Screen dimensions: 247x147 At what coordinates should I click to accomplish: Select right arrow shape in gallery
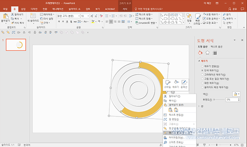pos(165,22)
